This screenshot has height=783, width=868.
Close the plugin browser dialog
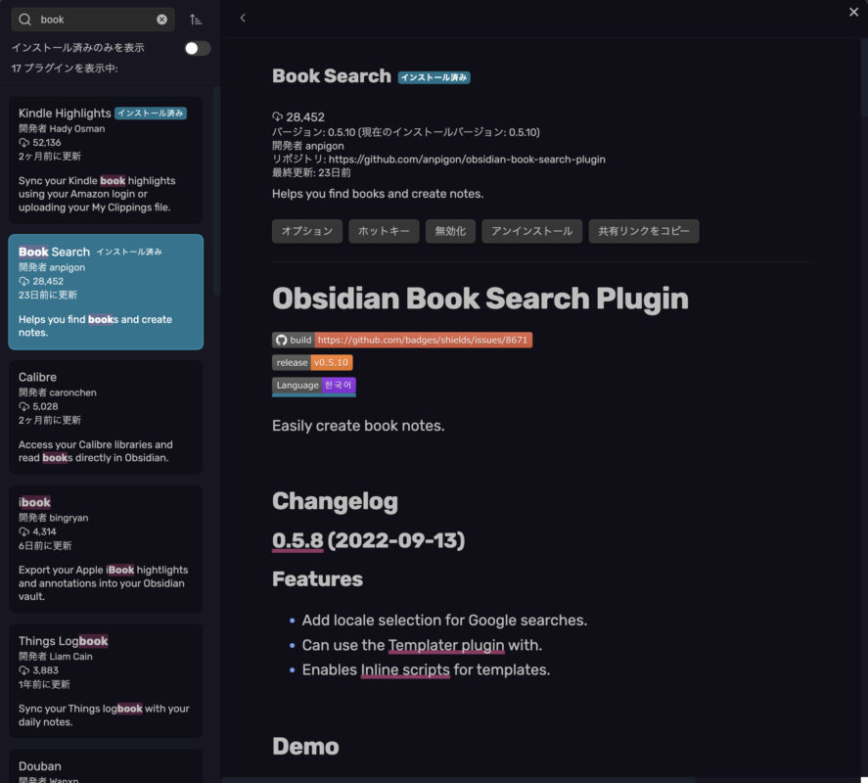[853, 12]
